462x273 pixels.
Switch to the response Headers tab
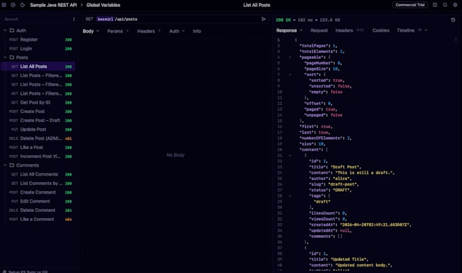(x=344, y=30)
